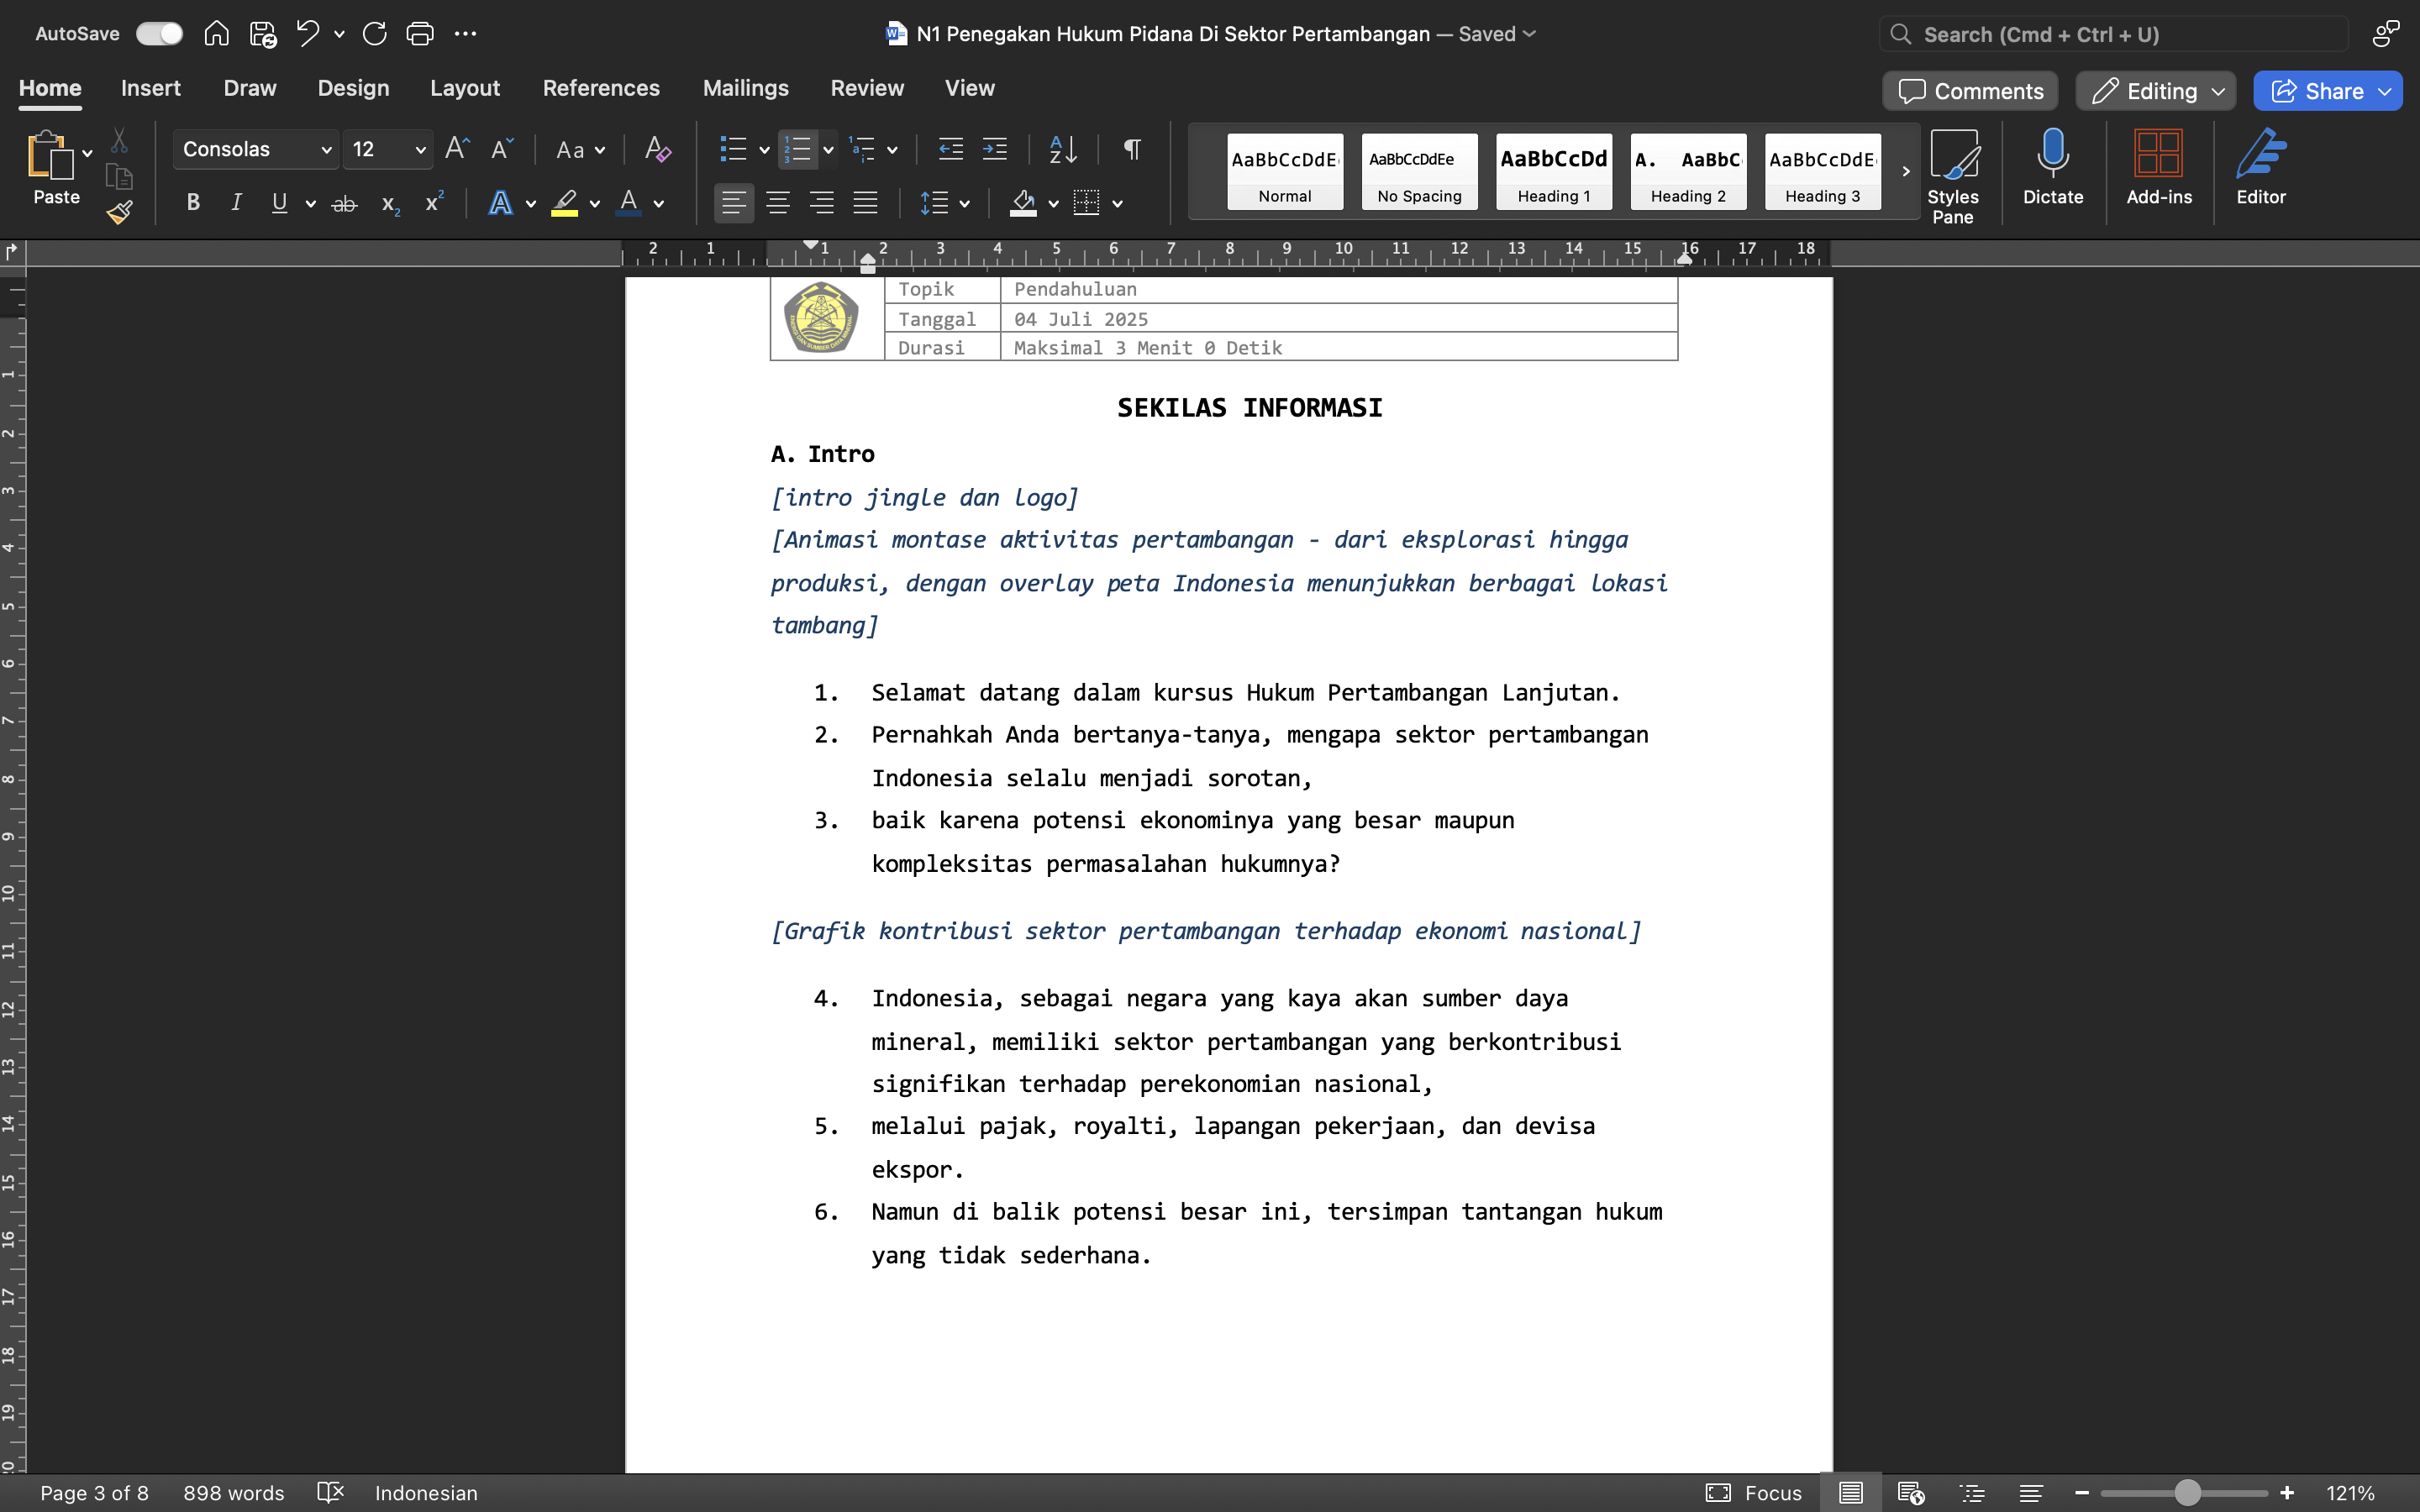Click the Clear Formatting icon

(x=657, y=149)
